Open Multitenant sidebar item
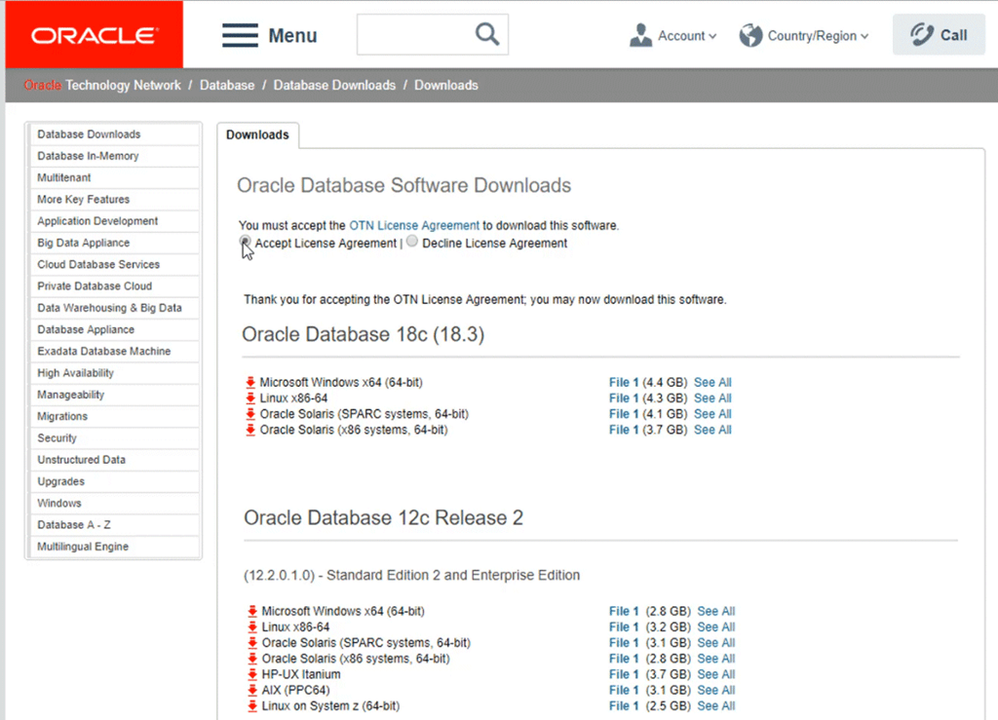The height and width of the screenshot is (720, 998). click(x=115, y=177)
